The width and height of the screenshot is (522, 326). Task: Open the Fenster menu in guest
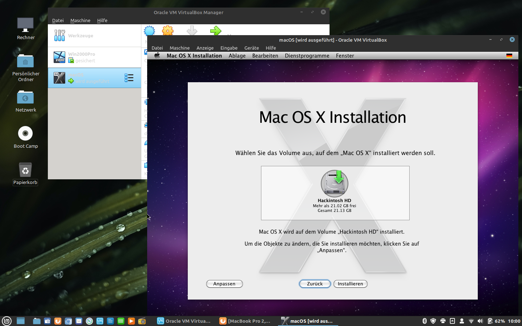click(345, 56)
